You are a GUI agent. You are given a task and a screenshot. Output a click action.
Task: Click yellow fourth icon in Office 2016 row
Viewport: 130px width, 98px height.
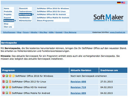13,76
